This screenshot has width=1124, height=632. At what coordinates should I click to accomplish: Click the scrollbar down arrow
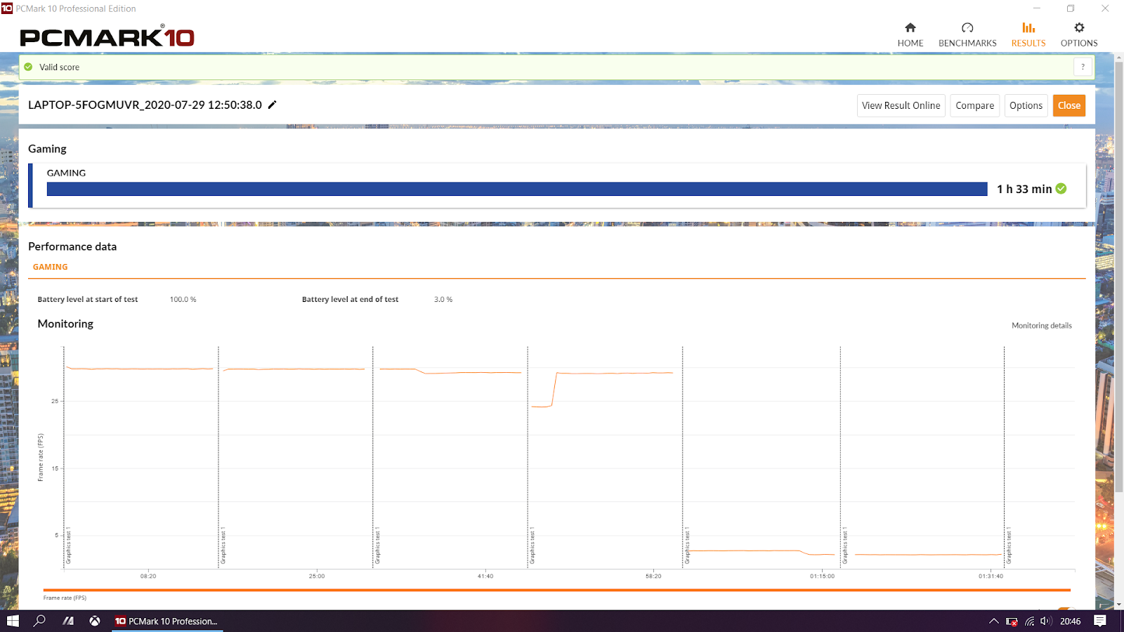click(1118, 604)
